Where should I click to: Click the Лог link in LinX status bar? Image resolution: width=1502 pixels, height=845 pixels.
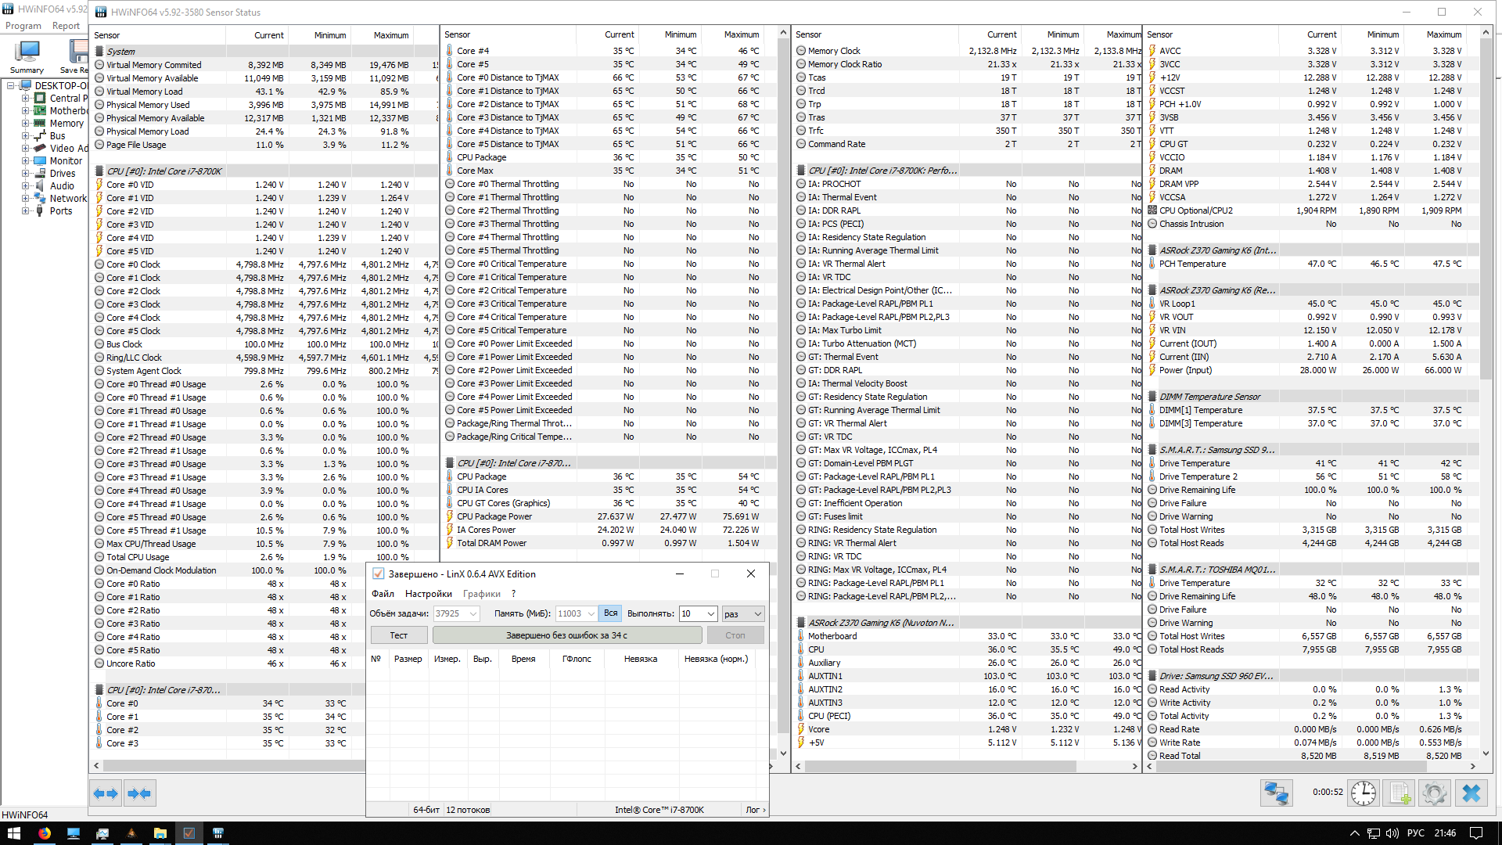click(x=754, y=810)
